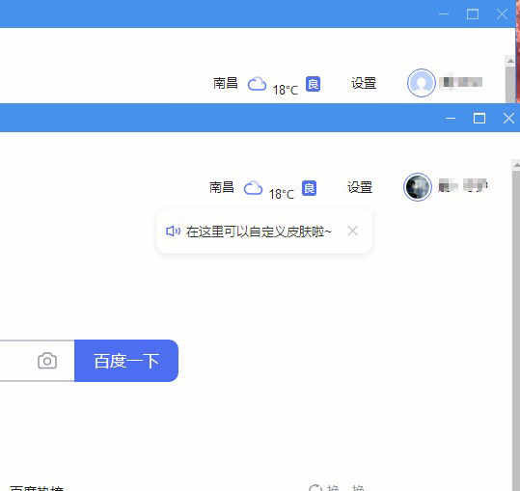Open the dark moon user avatar
This screenshot has width=520, height=491.
418,187
